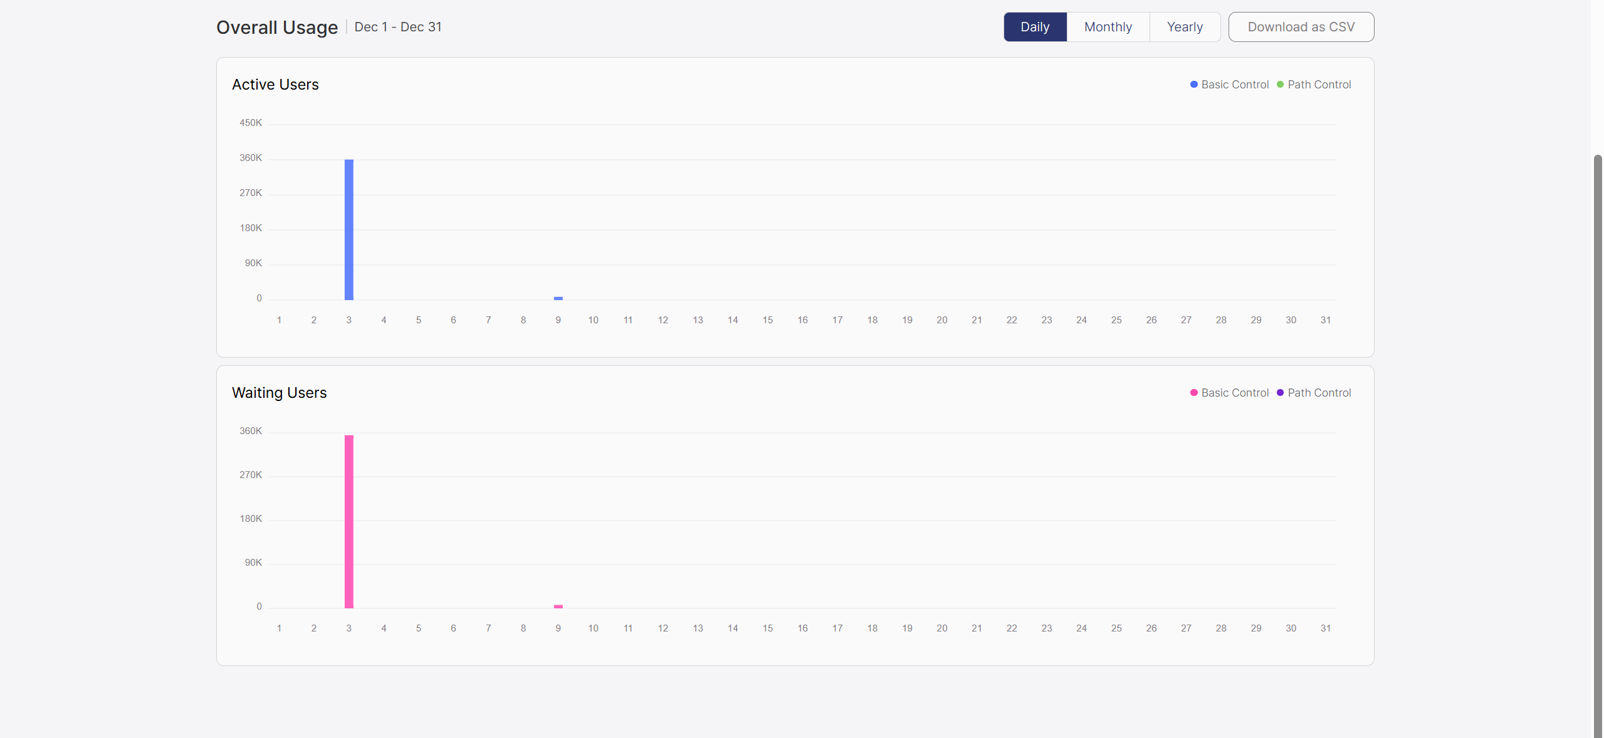This screenshot has height=738, width=1604.
Task: Click the Download as CSV button
Action: [x=1301, y=27]
